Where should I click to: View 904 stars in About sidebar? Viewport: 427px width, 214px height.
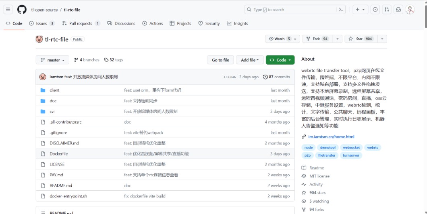pyautogui.click(x=317, y=193)
